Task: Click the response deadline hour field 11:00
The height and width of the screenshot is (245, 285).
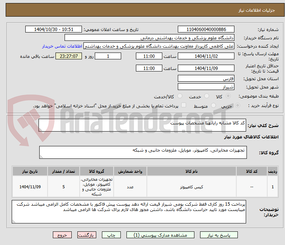Action: (149, 56)
